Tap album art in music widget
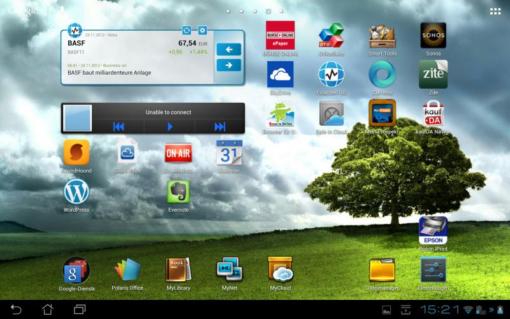The width and height of the screenshot is (510, 319). click(x=77, y=118)
